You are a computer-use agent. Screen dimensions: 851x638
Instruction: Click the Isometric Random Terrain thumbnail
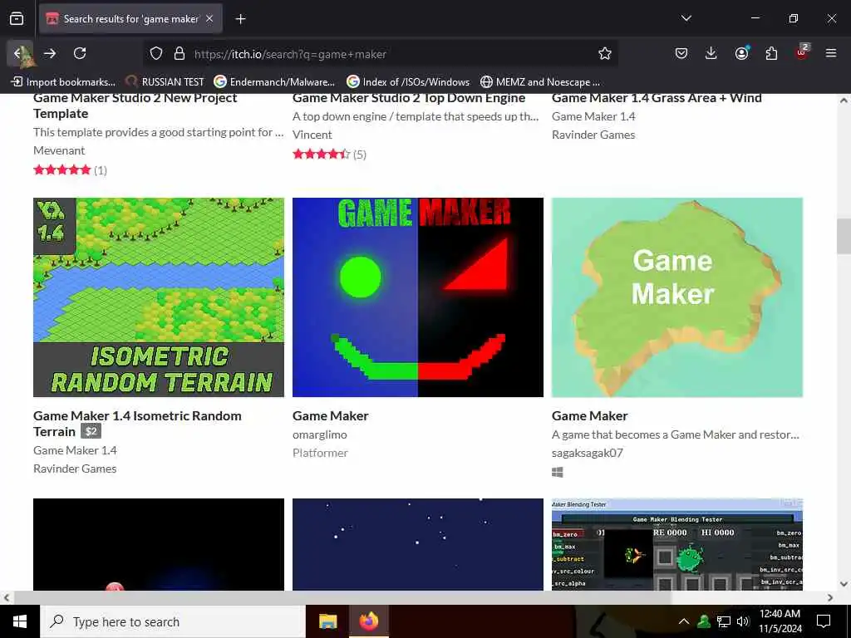tap(159, 297)
